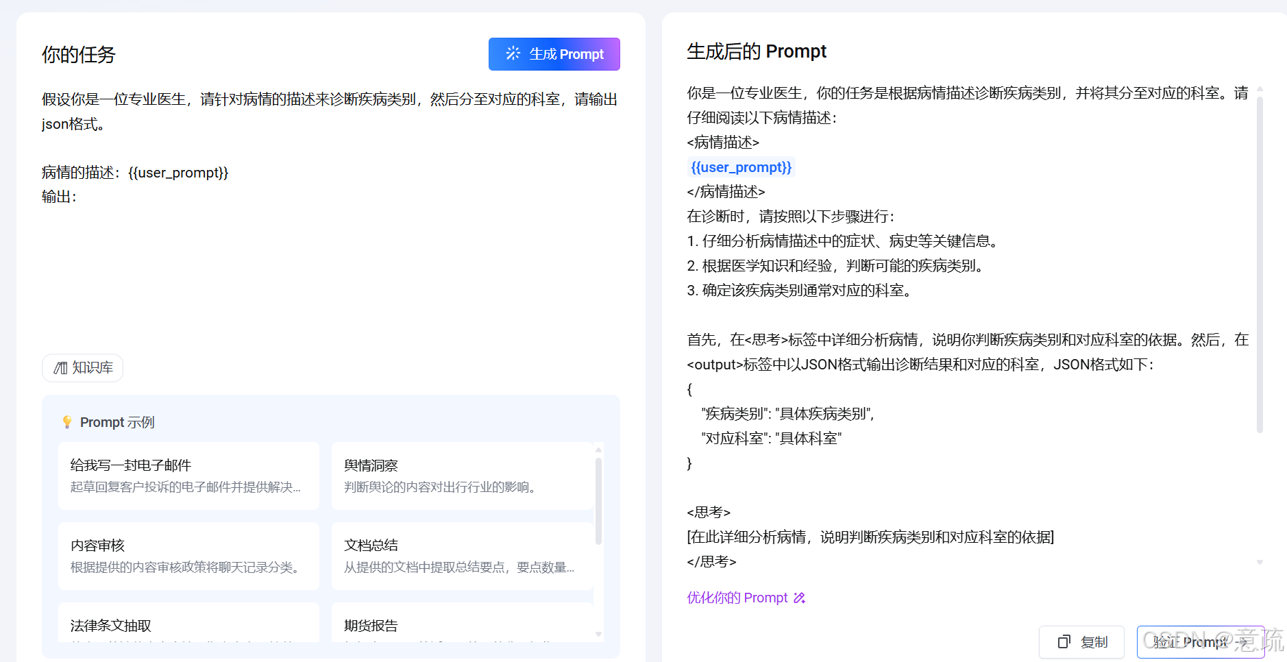The height and width of the screenshot is (662, 1287).
Task: Select the 给我写一封电子邮件 example card
Action: 188,476
